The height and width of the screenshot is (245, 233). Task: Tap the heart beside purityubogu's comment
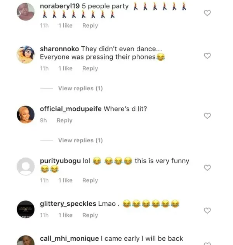pyautogui.click(x=207, y=168)
